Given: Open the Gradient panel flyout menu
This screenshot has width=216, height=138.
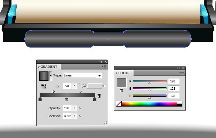Looking at the screenshot, I should coord(104,67).
